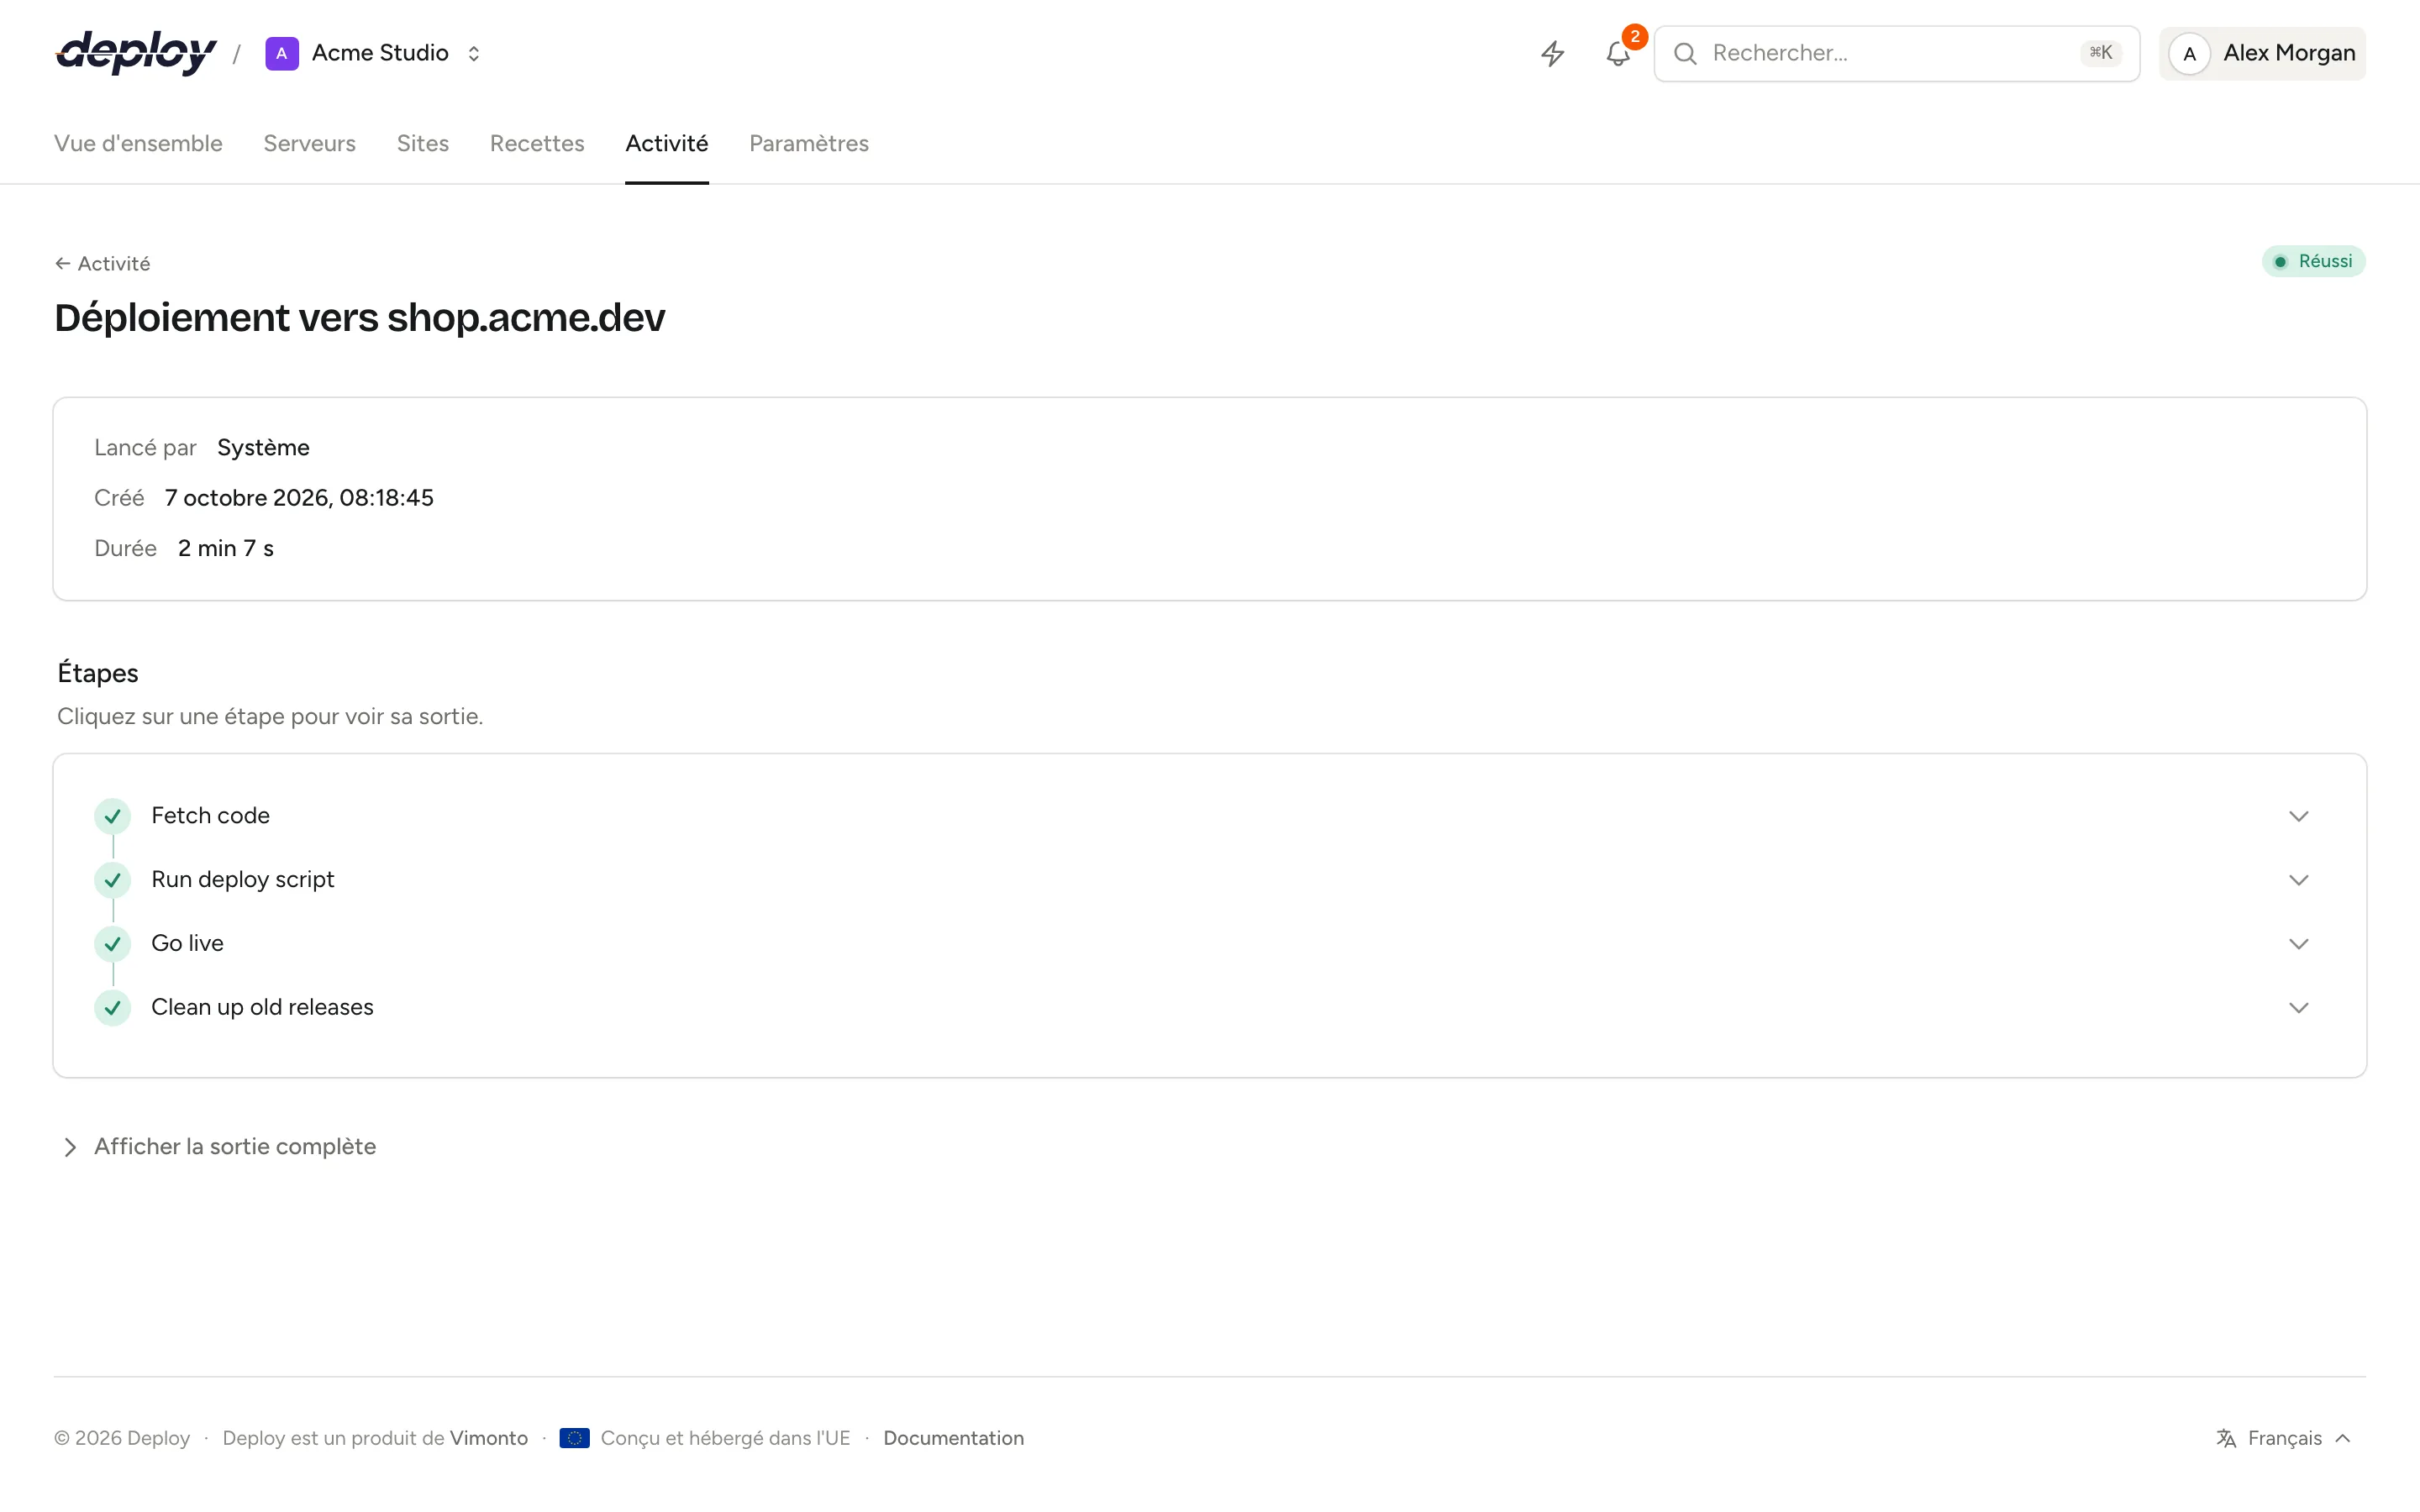Screen dimensions: 2420x1512
Task: Click the EU flag icon in footer
Action: pyautogui.click(x=574, y=1438)
